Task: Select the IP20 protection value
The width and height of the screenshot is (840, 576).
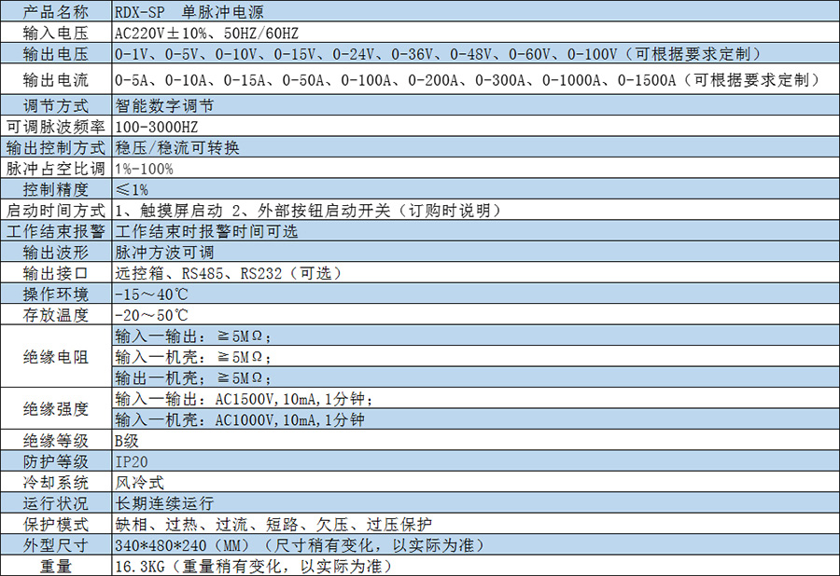Action: point(132,461)
